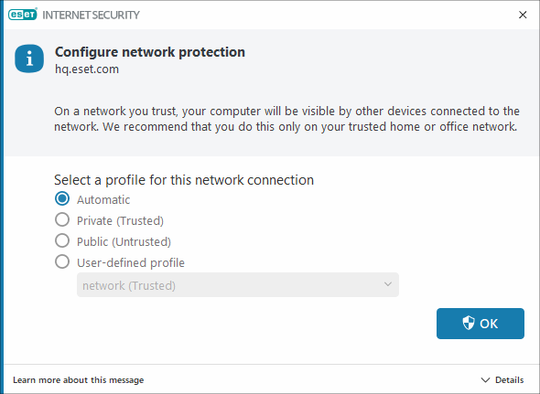Click the hq.eset.com network name
Screen dimensions: 540x394
87,69
